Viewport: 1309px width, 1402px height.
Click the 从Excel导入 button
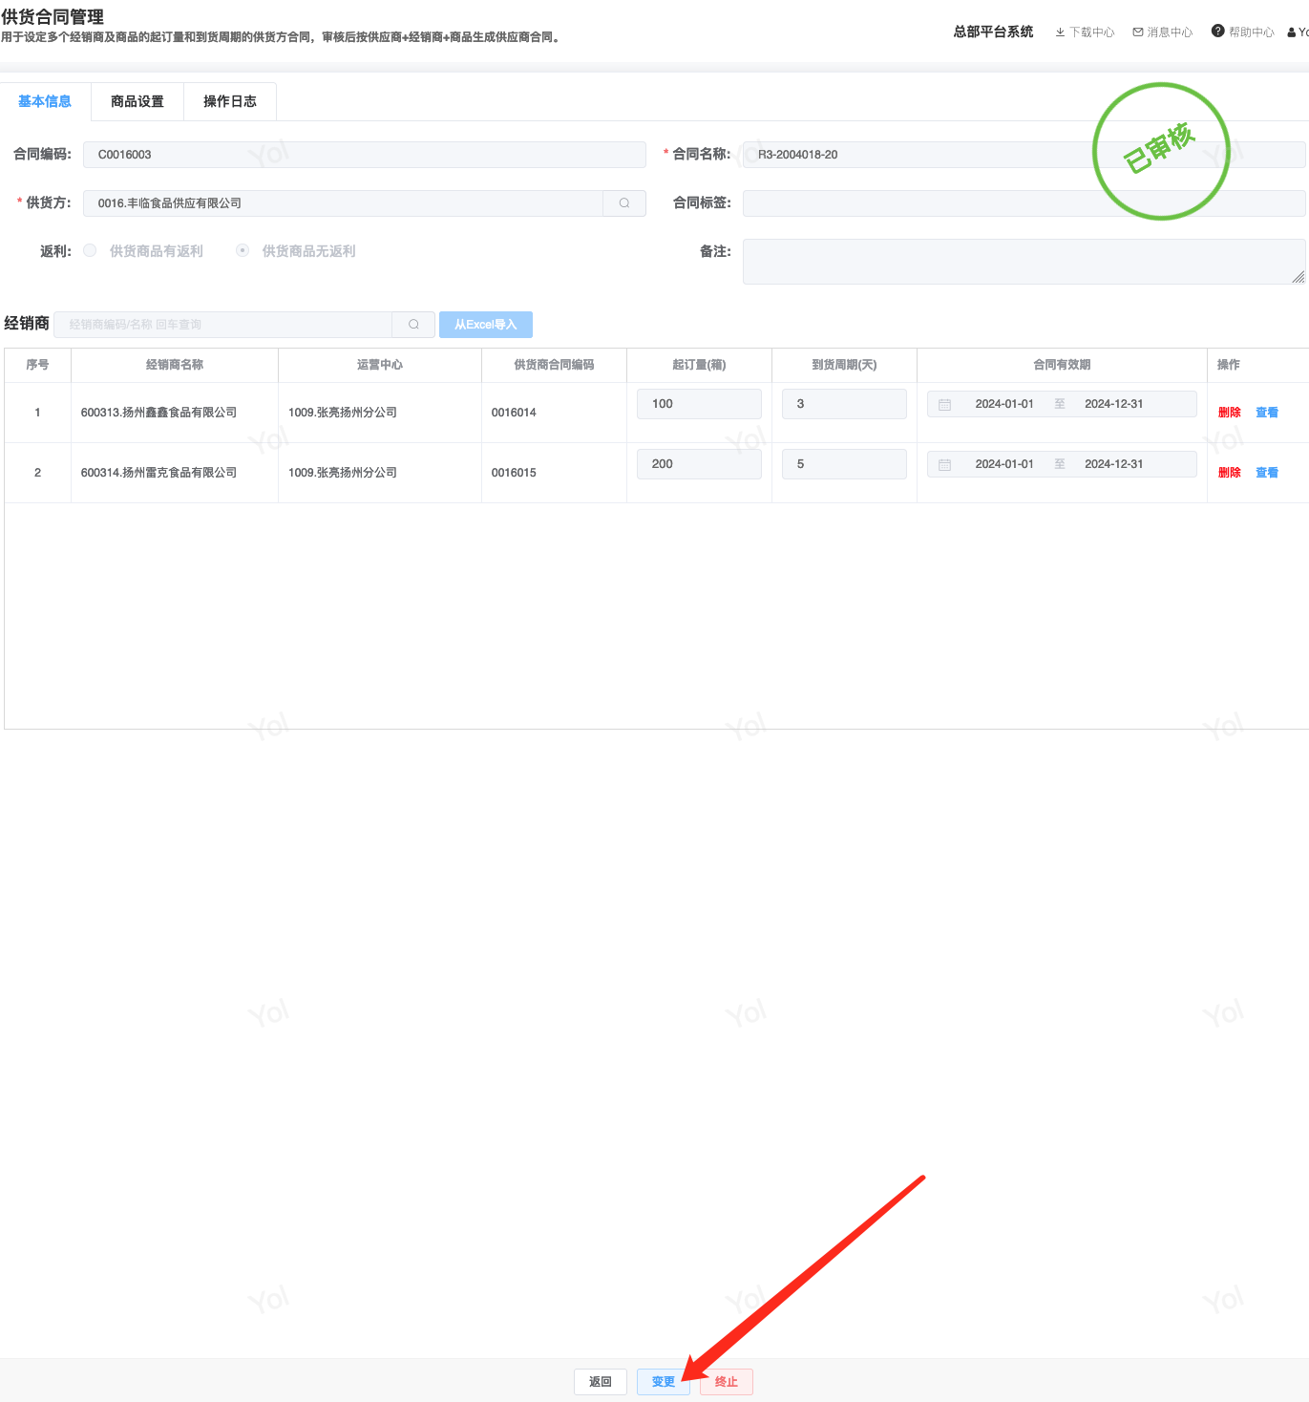coord(486,325)
